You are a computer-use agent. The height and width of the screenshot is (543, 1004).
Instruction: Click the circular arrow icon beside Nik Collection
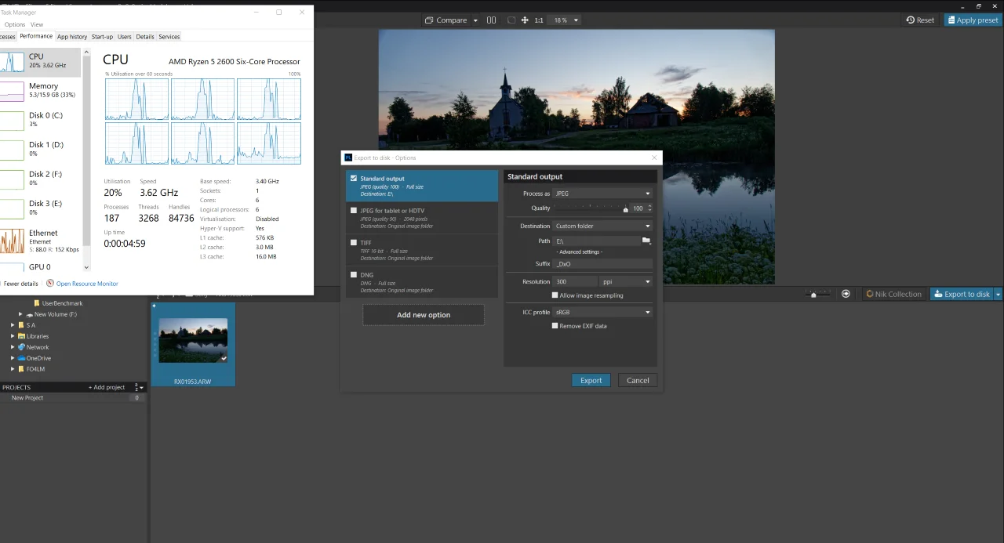pyautogui.click(x=846, y=294)
